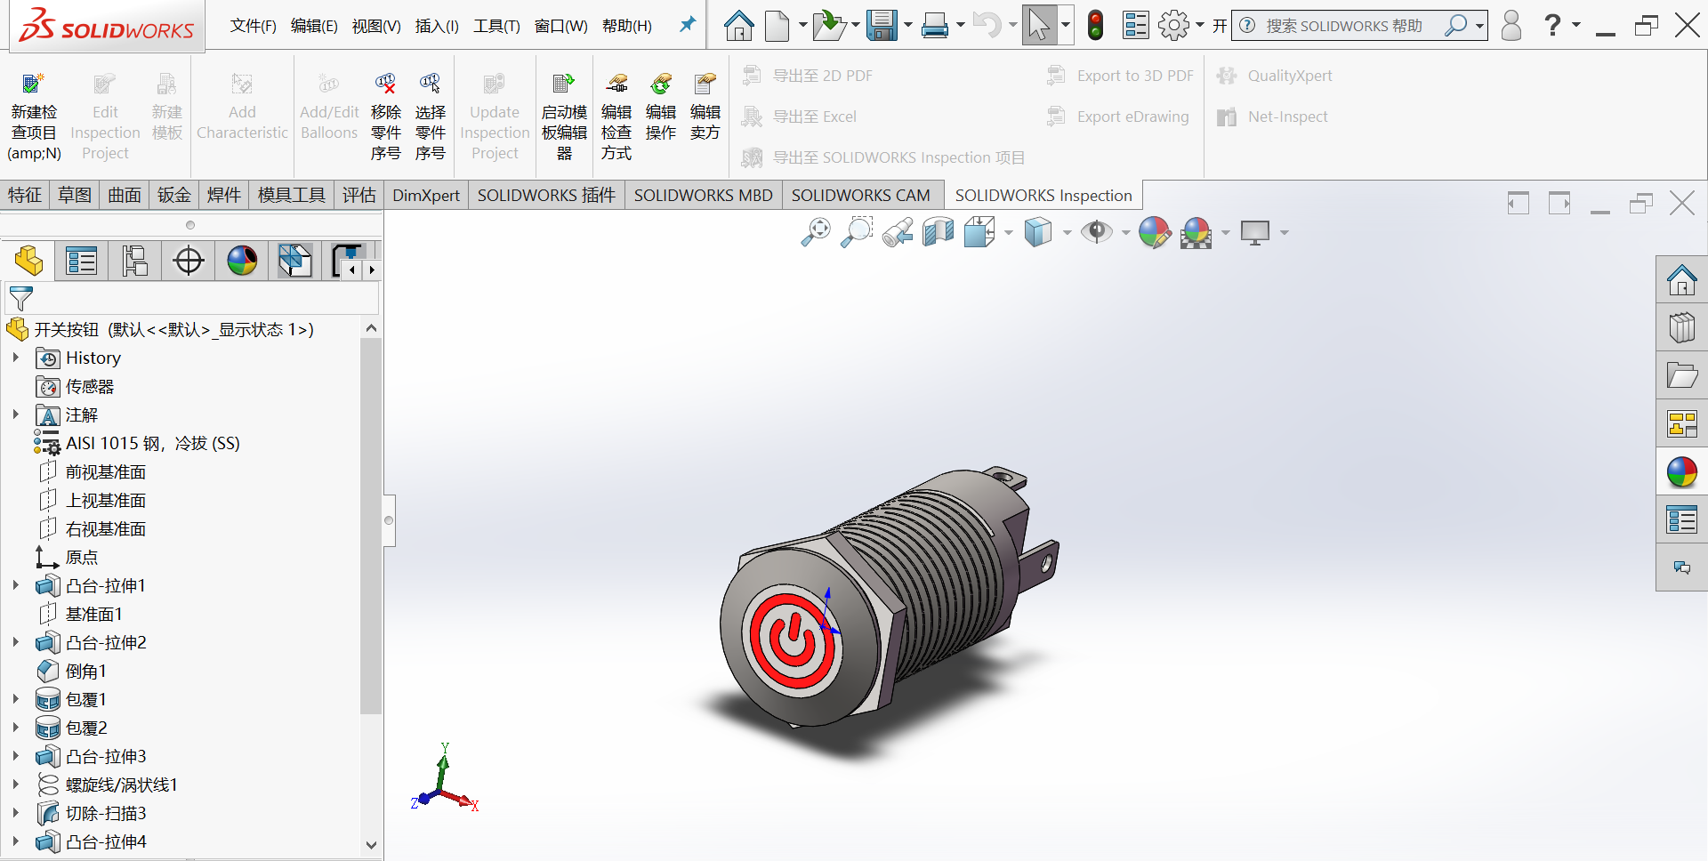Screen dimensions: 1708x861
Task: Expand the 注解 annotations node
Action: 15,414
